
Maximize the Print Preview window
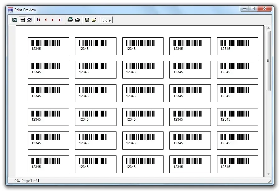253,9
